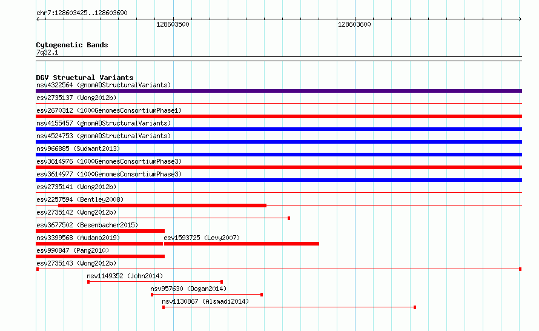
Task: Open esv3677502 (Besenbacher2015) label
Action: [x=87, y=225]
